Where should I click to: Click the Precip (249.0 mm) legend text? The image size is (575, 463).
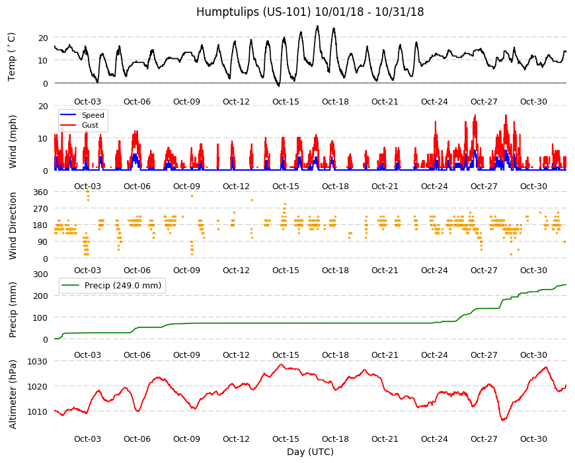click(123, 285)
